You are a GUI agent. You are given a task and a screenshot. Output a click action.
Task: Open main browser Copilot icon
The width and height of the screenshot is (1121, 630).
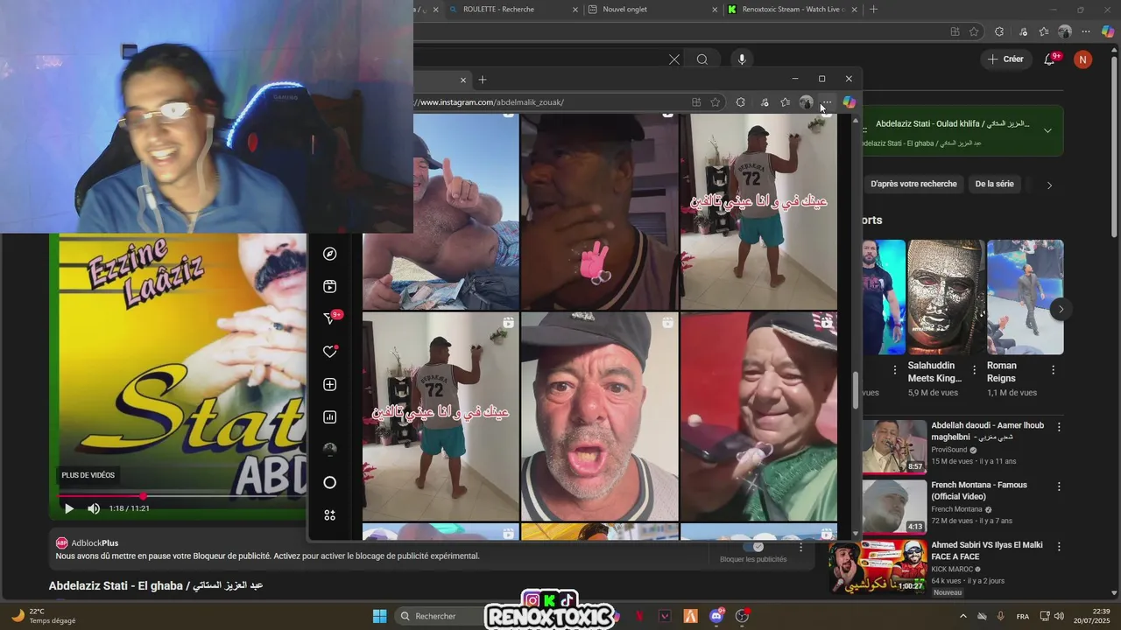[1108, 31]
